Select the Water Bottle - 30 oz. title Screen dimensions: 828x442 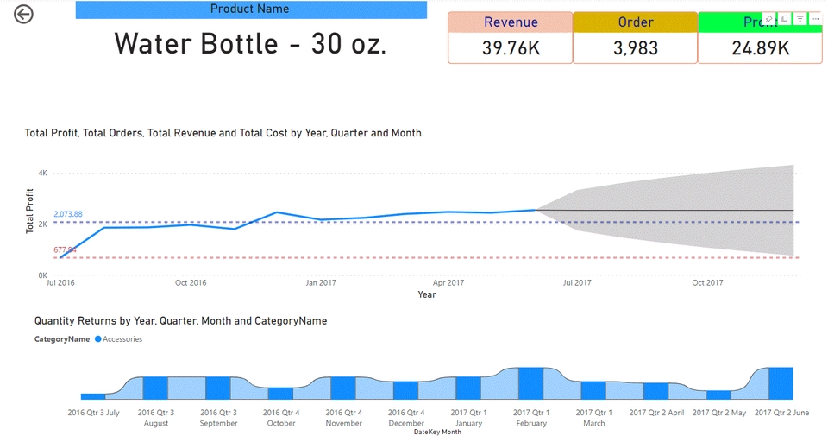click(251, 44)
